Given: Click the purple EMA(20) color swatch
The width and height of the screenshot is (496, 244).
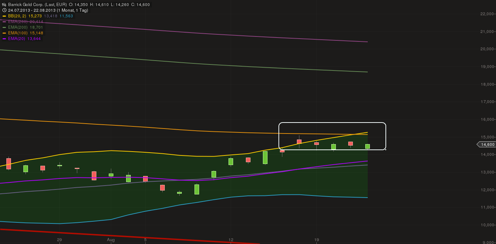Looking at the screenshot, I should (4, 39).
